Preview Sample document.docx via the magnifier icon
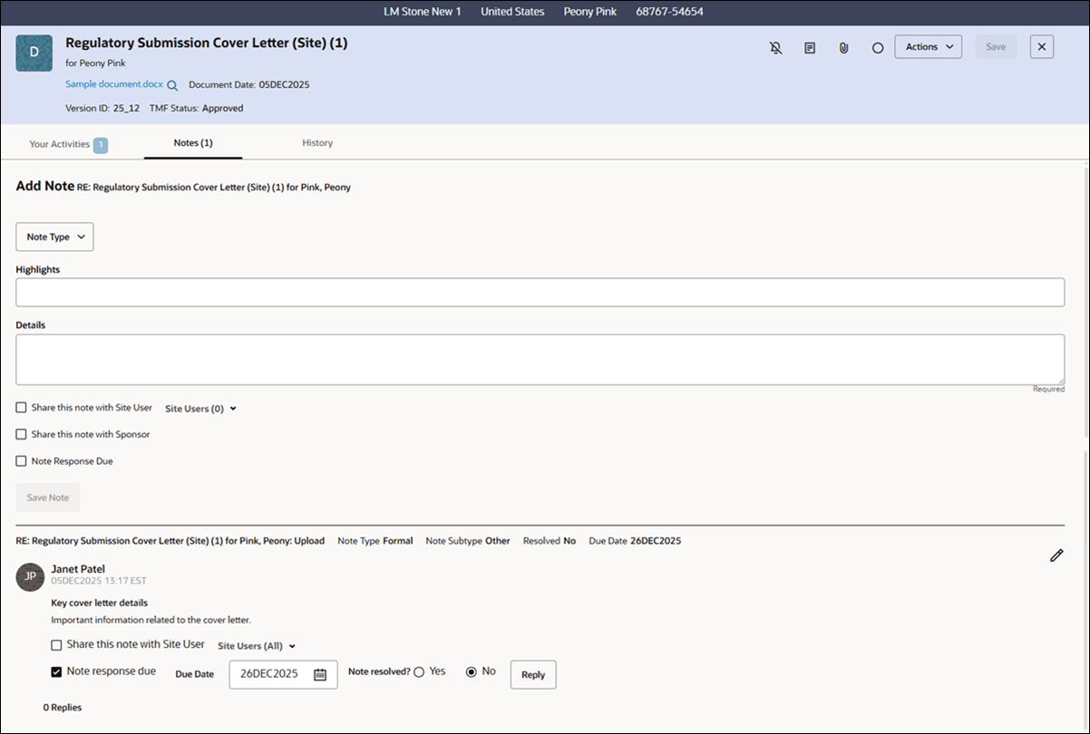Image resolution: width=1090 pixels, height=734 pixels. click(x=172, y=83)
